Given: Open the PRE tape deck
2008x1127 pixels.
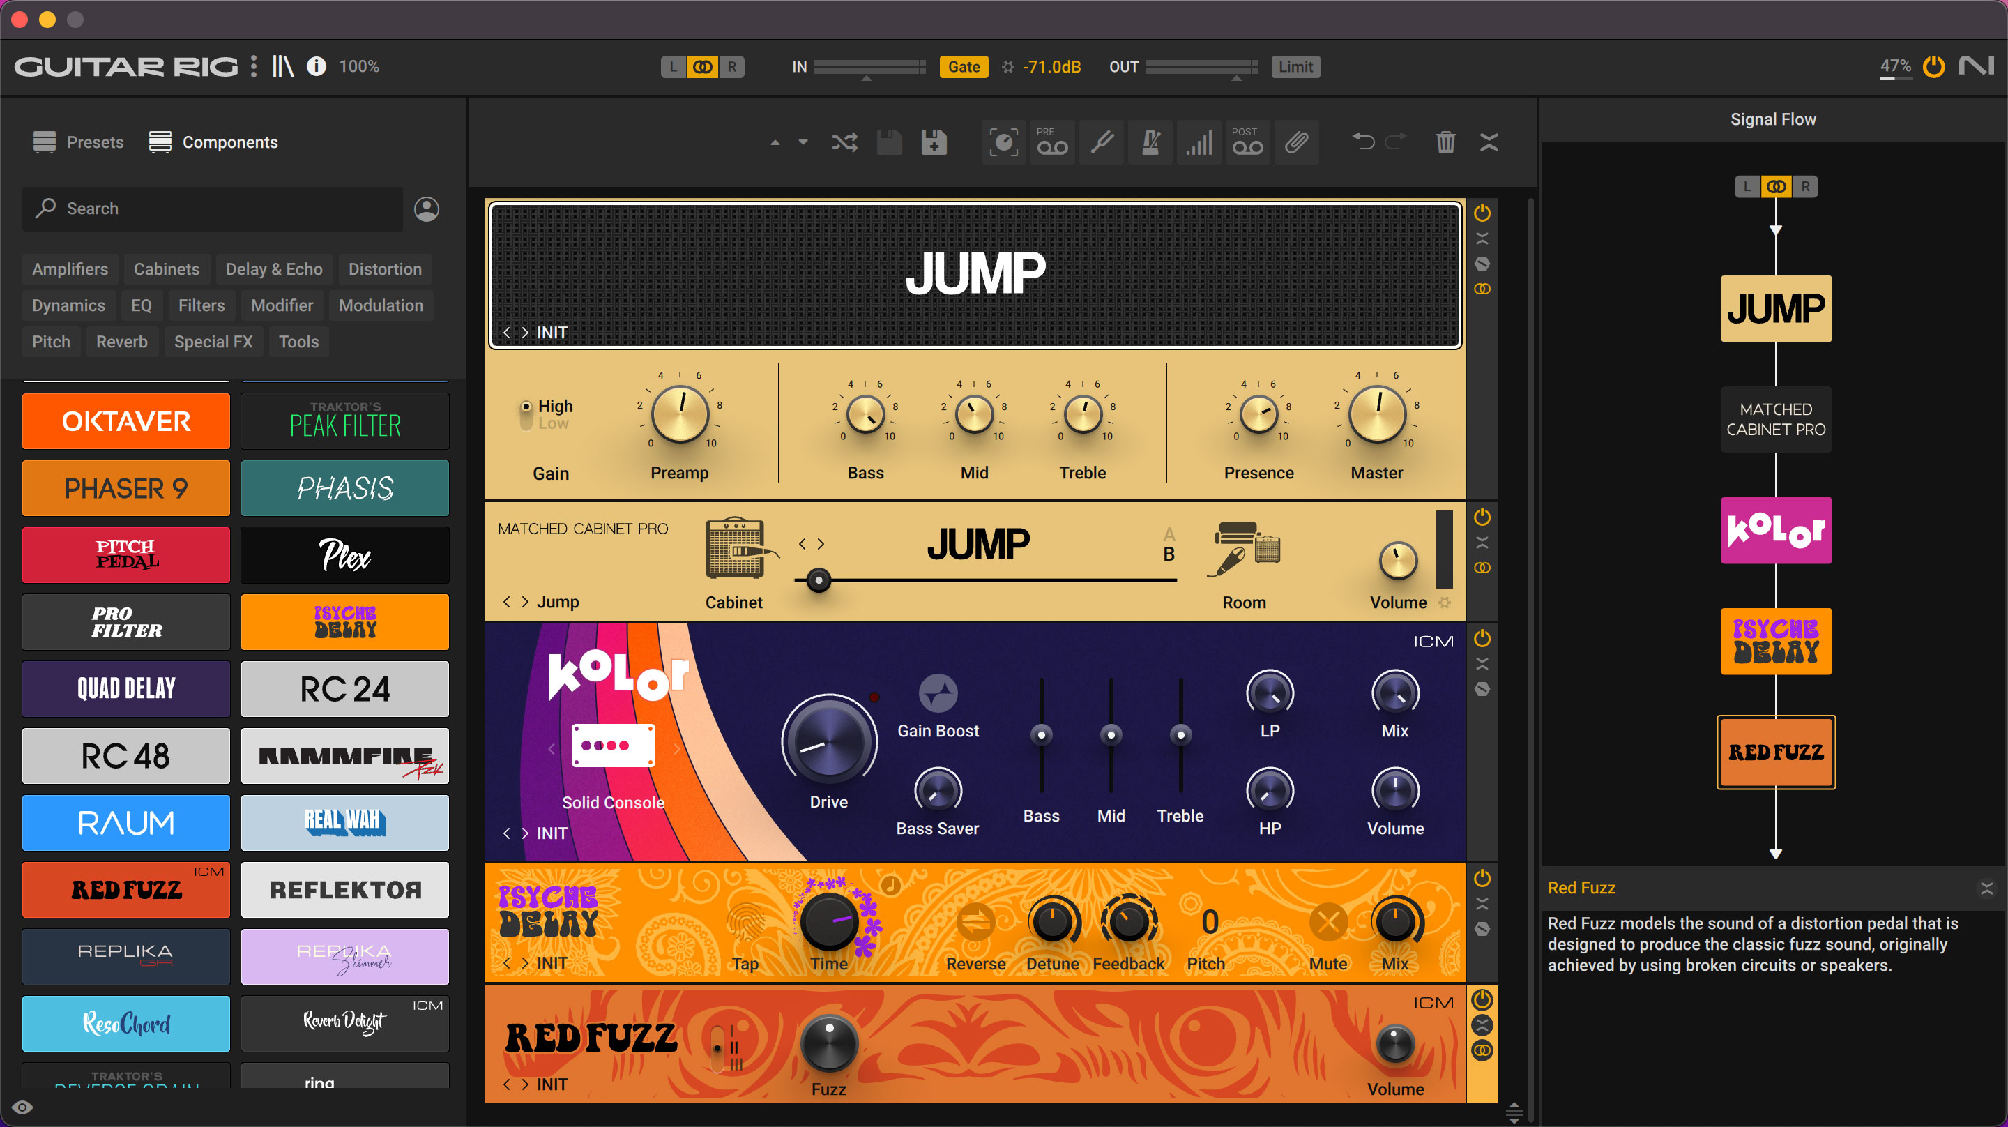Looking at the screenshot, I should [x=1051, y=143].
